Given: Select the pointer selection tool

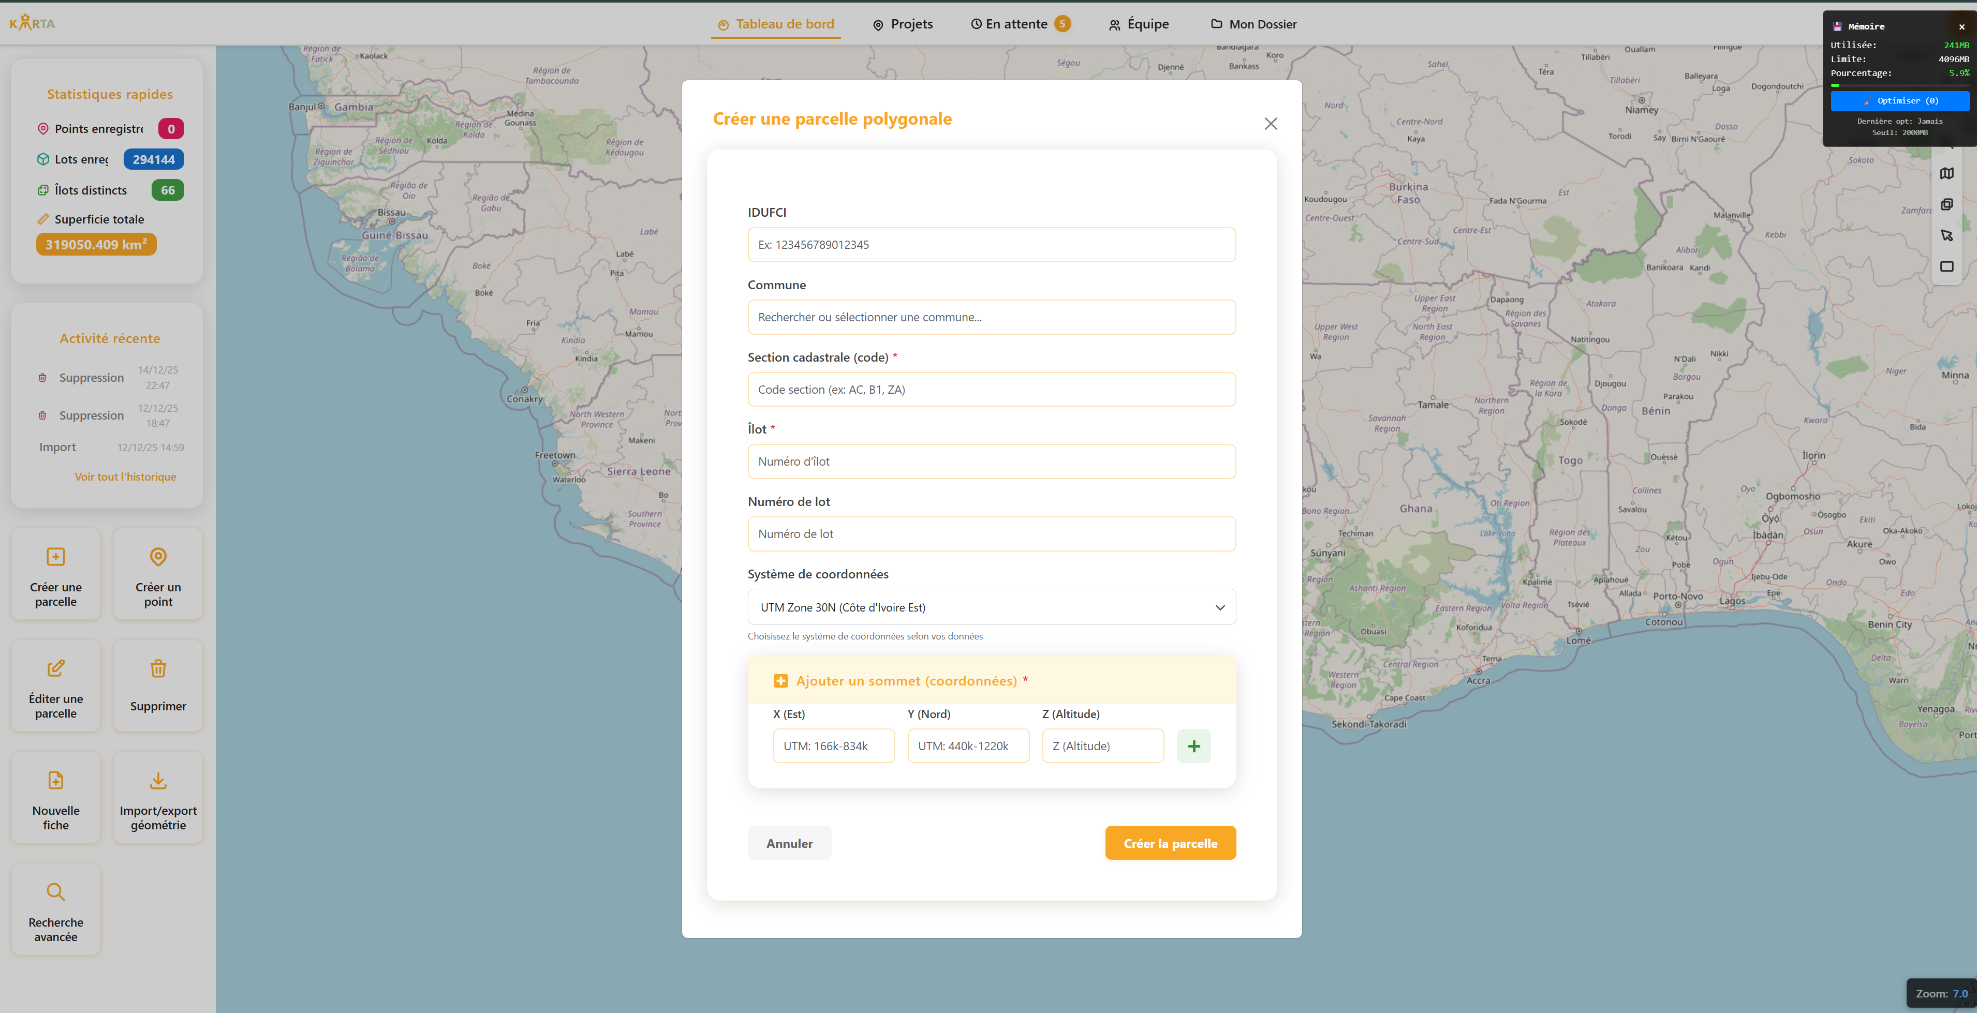Looking at the screenshot, I should pyautogui.click(x=1946, y=235).
